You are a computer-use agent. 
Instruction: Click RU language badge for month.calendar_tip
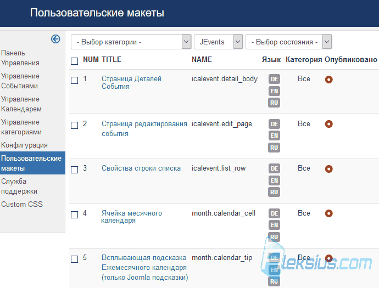[274, 281]
